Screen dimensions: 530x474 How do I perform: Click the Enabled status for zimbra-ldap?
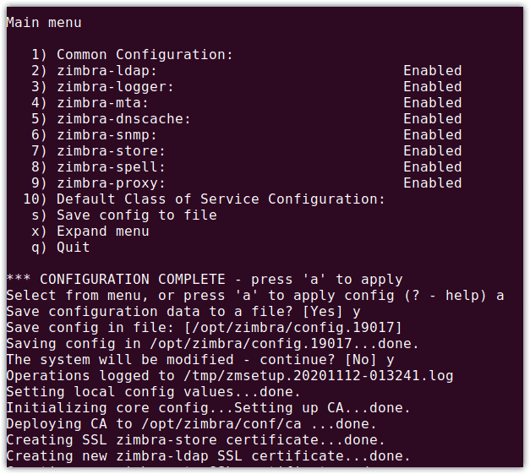tap(432, 71)
